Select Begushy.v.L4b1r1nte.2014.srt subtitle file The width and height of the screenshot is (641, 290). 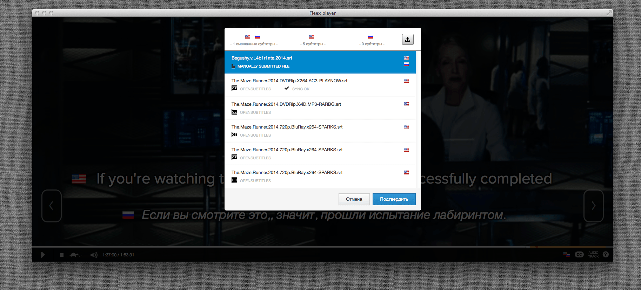tap(320, 62)
